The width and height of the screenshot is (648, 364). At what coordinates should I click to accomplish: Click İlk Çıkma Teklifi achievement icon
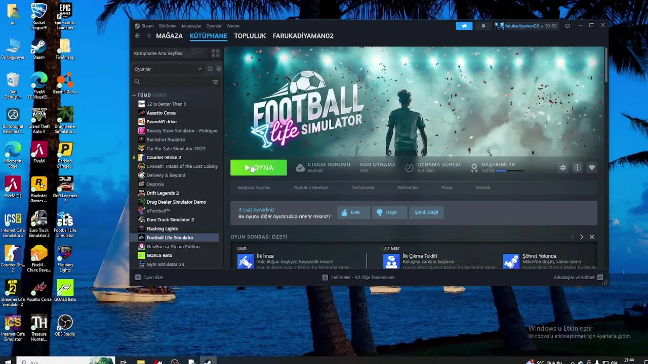(391, 261)
